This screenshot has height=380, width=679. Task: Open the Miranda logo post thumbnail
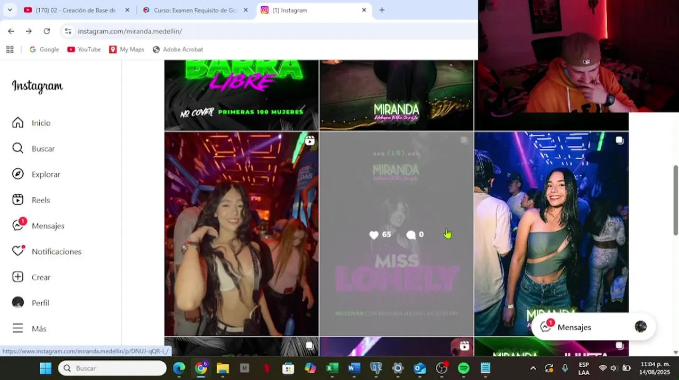397,95
